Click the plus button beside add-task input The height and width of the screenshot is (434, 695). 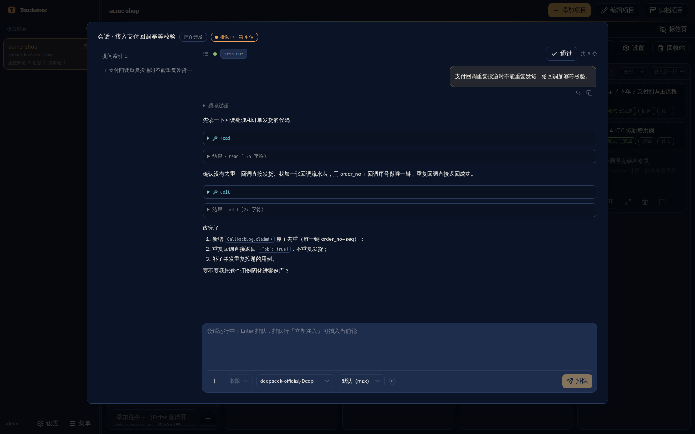click(208, 419)
